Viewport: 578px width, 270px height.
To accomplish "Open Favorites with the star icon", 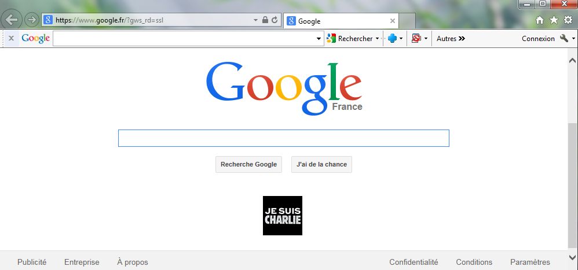I will click(x=554, y=20).
